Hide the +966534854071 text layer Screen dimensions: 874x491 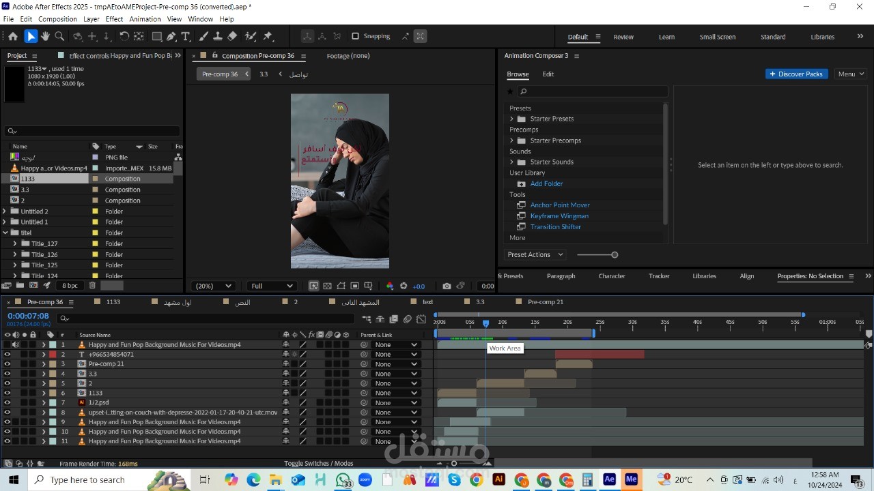(8, 354)
